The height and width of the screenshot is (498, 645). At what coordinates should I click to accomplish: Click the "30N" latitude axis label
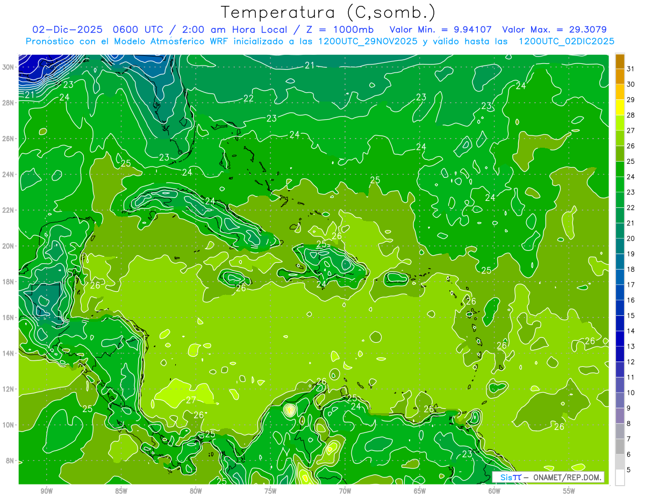point(9,67)
